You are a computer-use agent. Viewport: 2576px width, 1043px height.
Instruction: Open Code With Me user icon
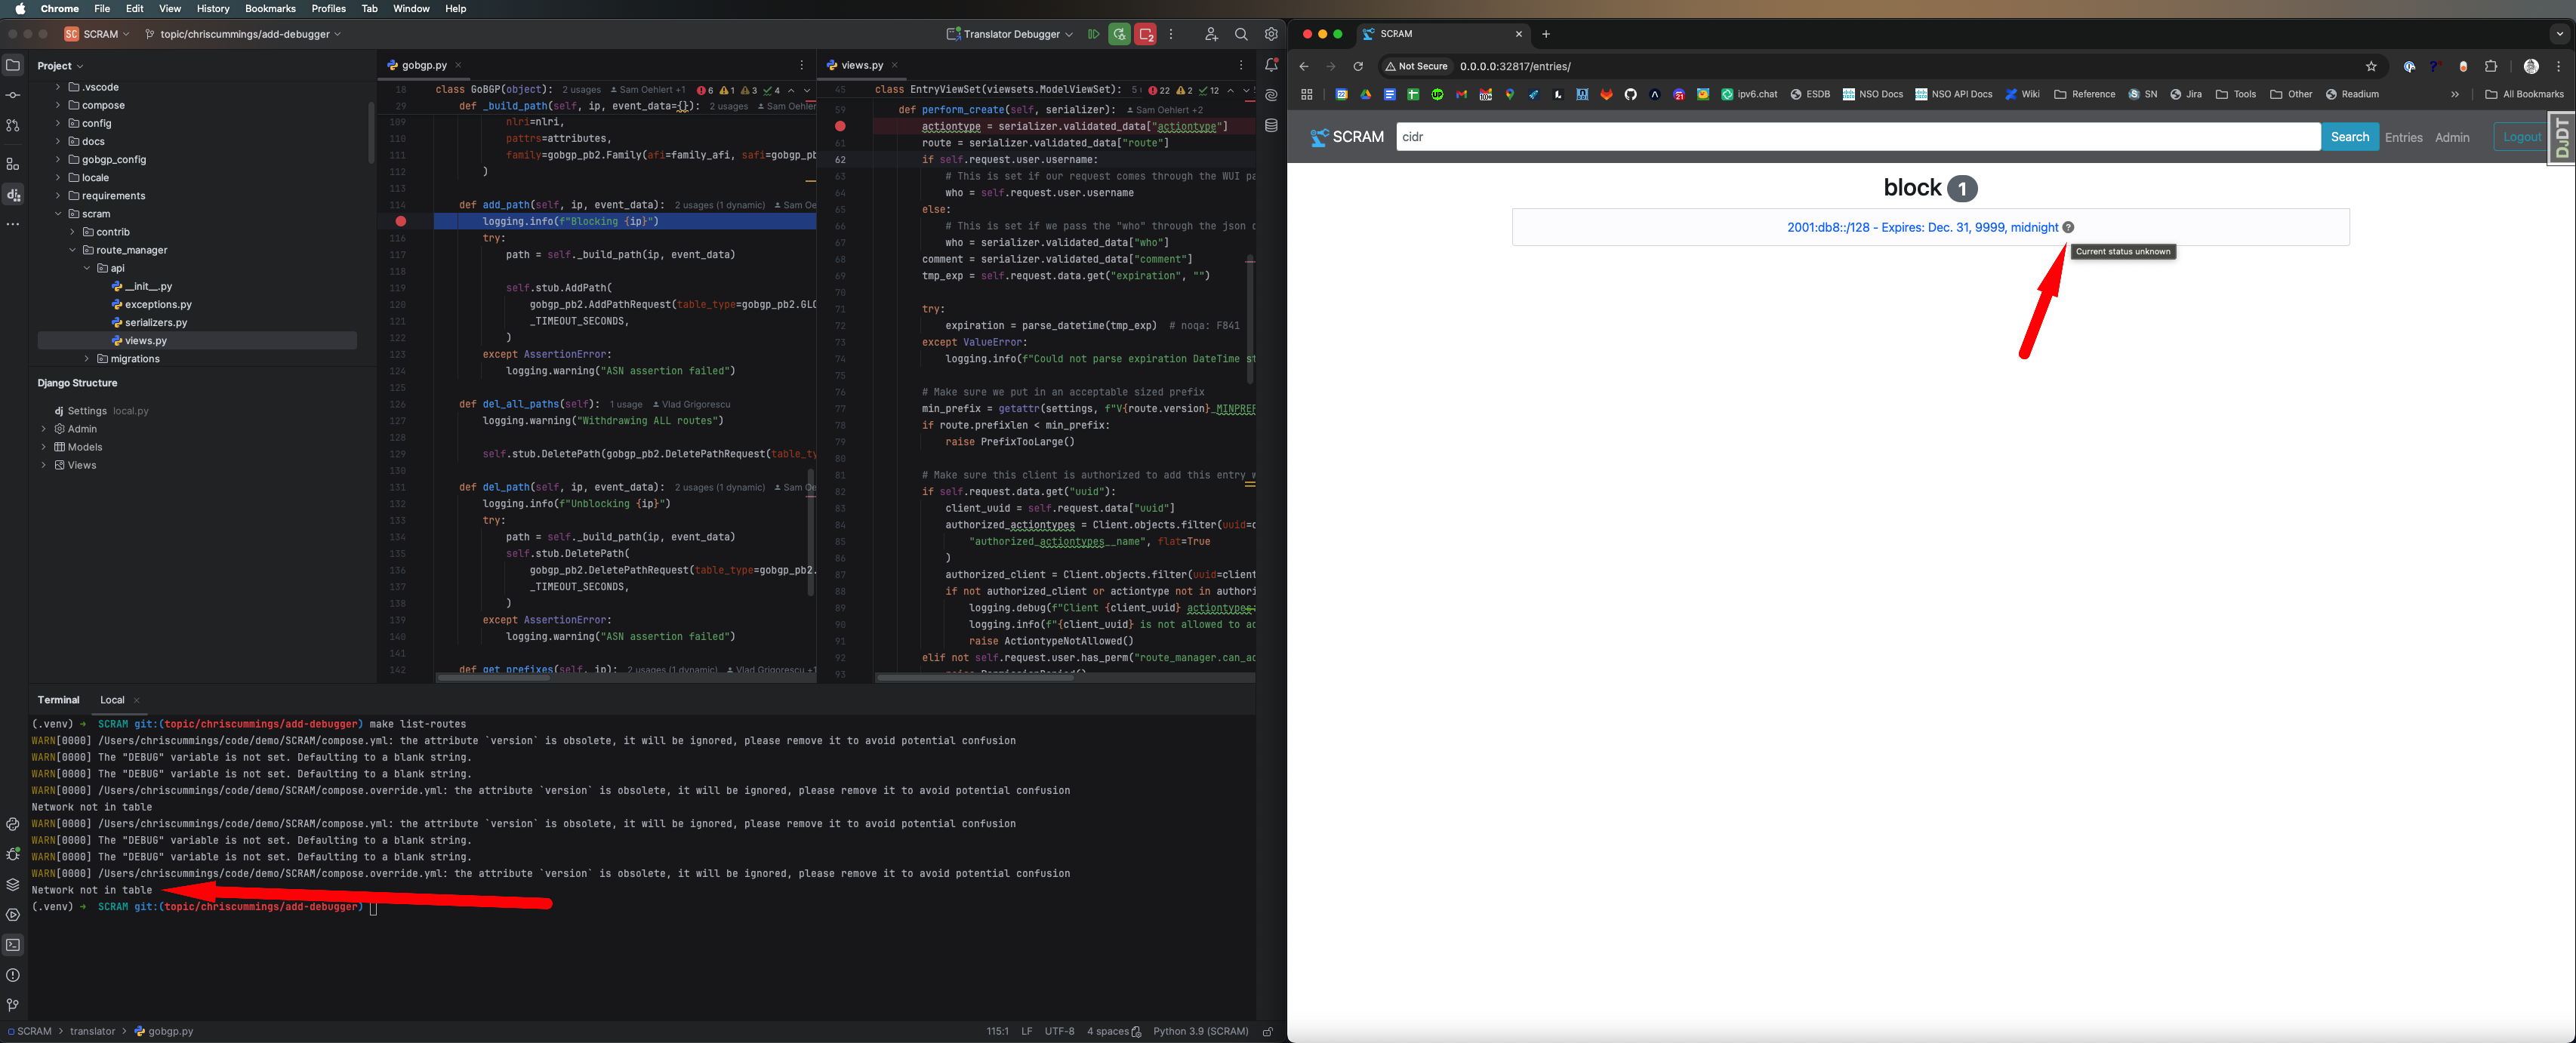[1211, 34]
